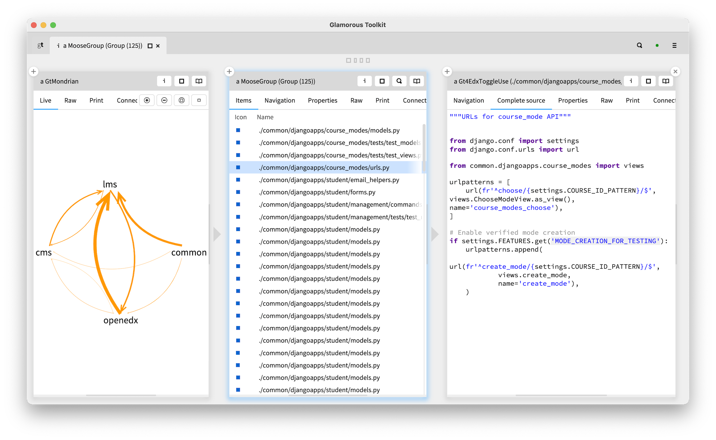The height and width of the screenshot is (440, 716).
Task: Inspect GtMondrian object with the i button
Action: point(164,81)
